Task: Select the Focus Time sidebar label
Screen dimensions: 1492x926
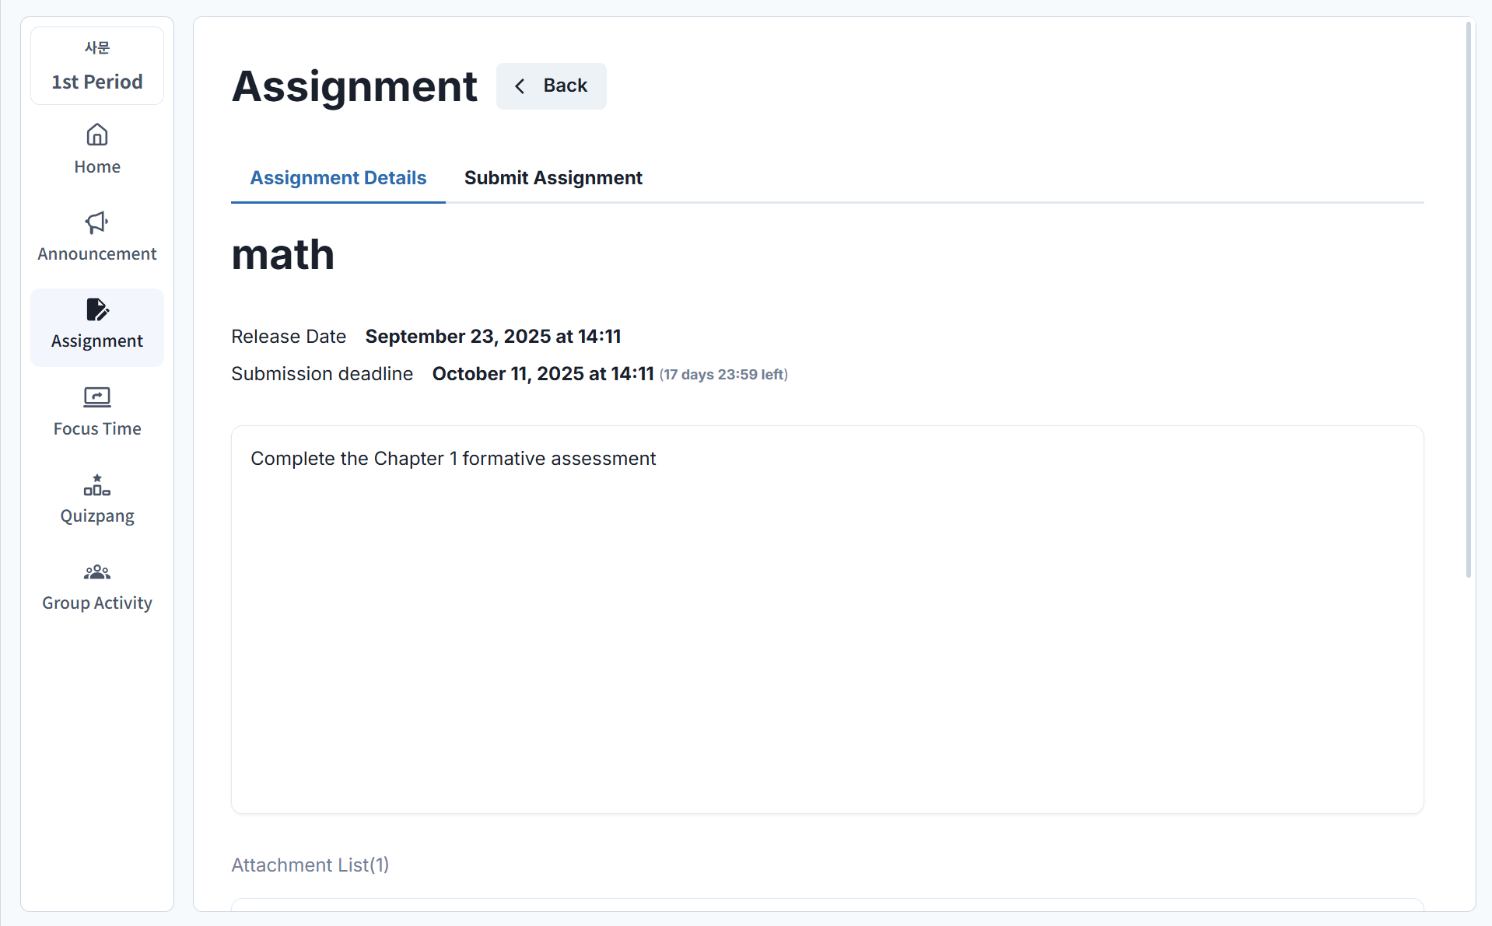Action: pos(97,429)
